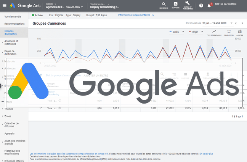Expand the Calendrier de diffusion arrow
This screenshot has width=247, height=162.
tap(3, 125)
